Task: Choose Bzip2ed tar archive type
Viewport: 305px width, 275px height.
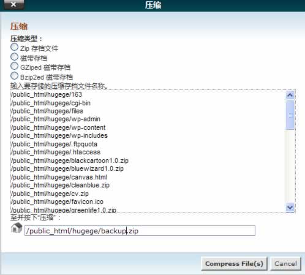Action: coord(14,76)
